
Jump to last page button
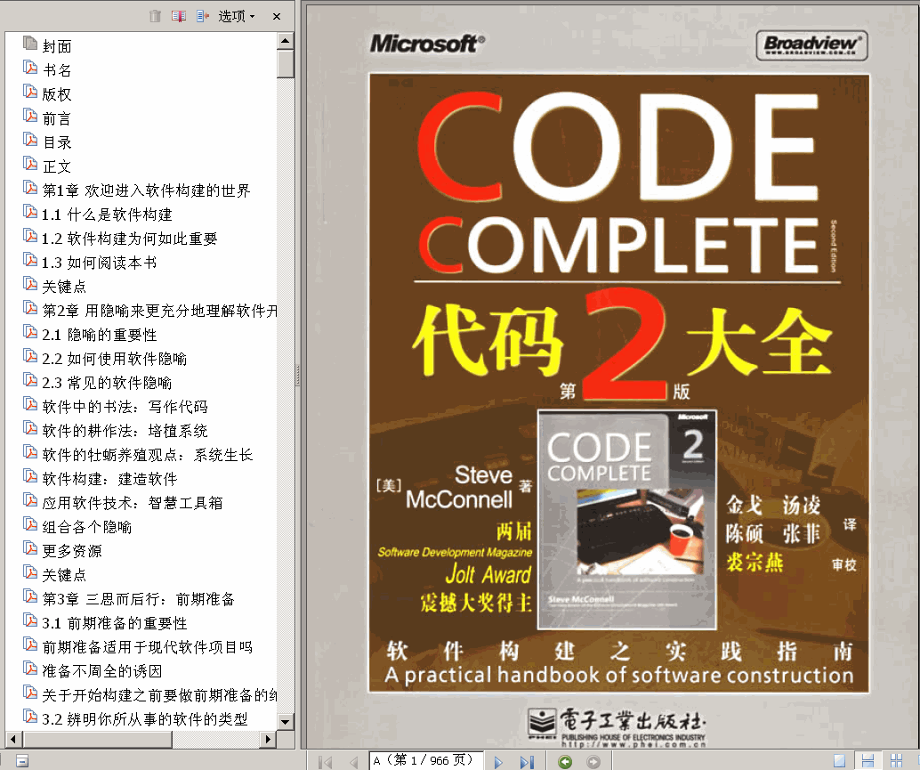(526, 761)
